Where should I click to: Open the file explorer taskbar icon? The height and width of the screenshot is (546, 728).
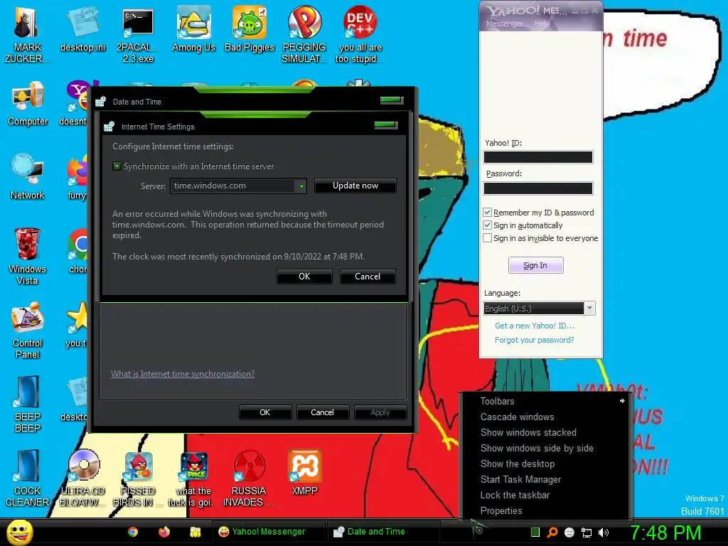195,532
